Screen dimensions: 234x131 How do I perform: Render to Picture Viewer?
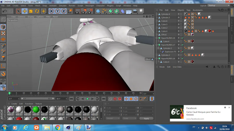83,11
